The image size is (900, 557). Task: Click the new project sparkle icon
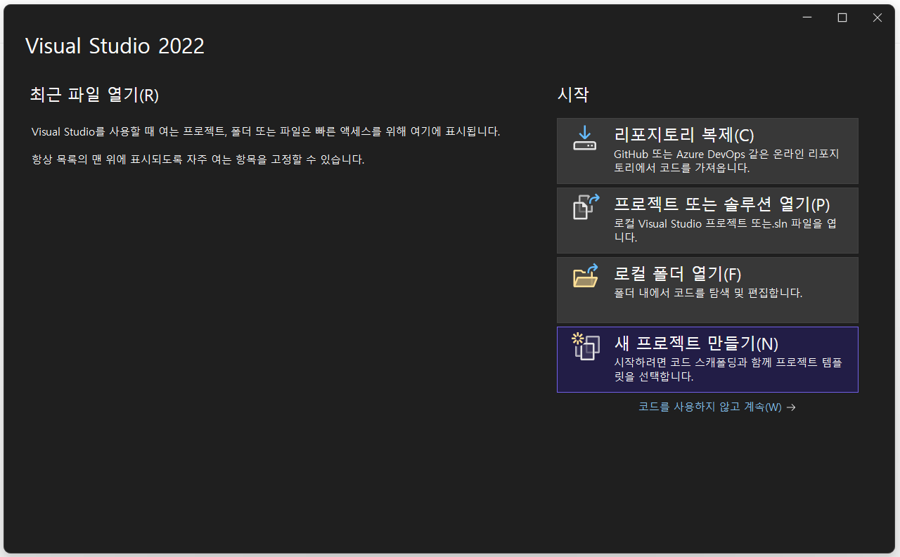pos(586,346)
